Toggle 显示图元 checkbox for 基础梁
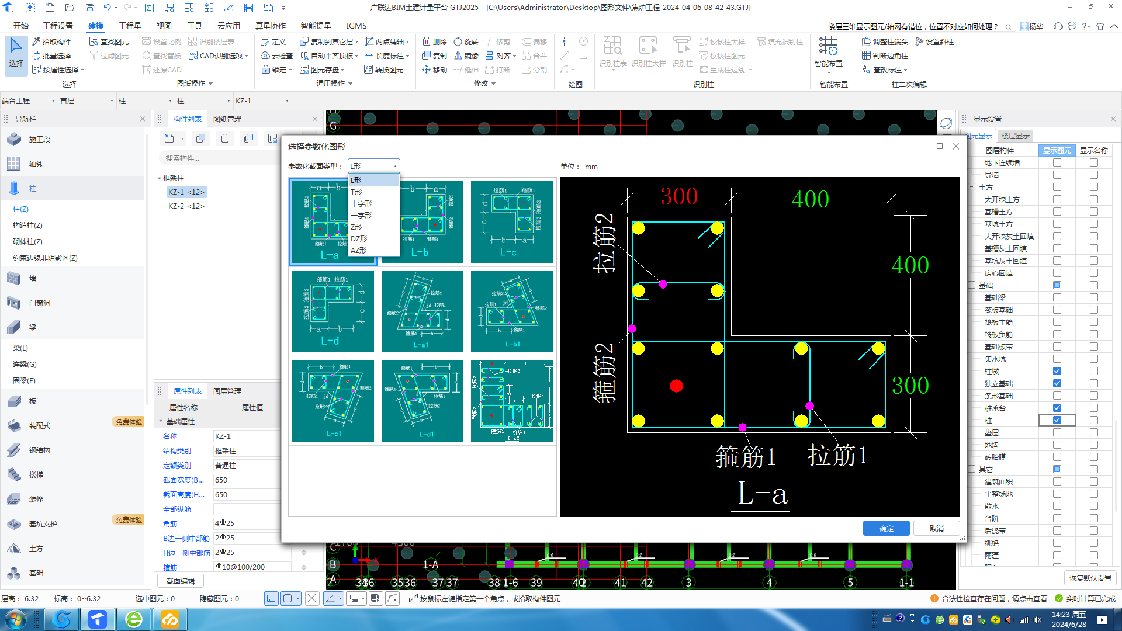Screen dimensions: 1122x631 (1057, 297)
